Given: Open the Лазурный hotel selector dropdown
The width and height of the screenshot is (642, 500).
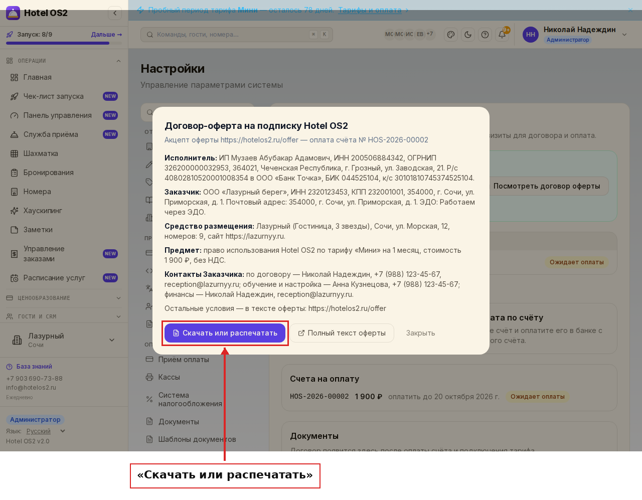Looking at the screenshot, I should click(64, 340).
